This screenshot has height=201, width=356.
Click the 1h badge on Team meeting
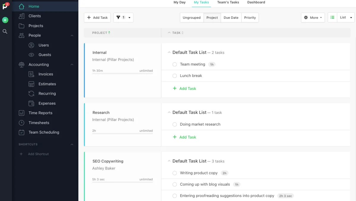(212, 64)
